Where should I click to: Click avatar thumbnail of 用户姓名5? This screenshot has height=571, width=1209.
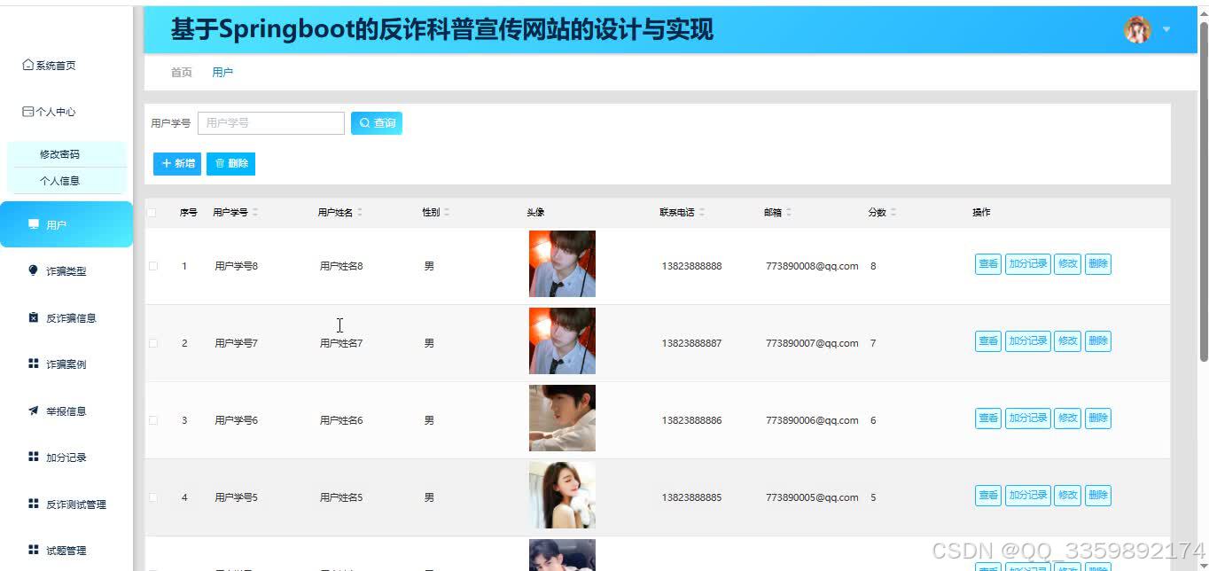click(562, 496)
